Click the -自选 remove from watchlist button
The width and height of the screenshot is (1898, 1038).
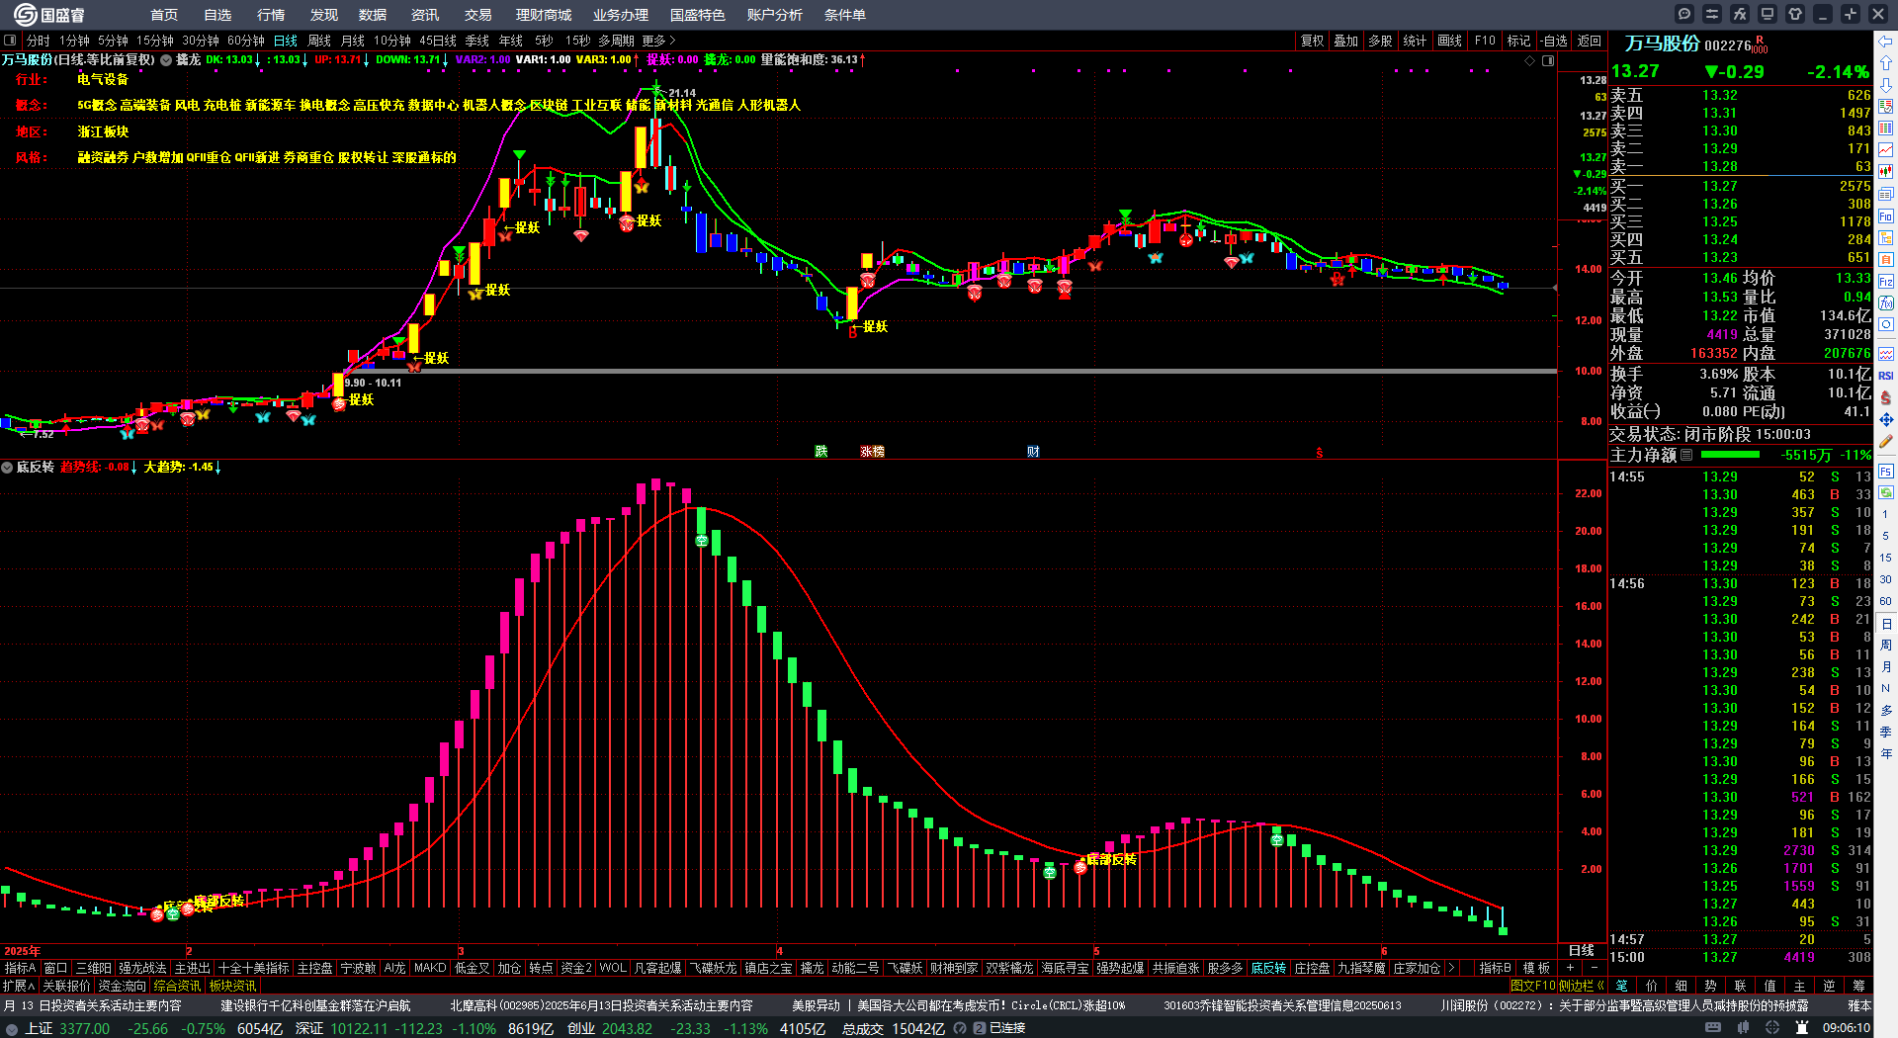pyautogui.click(x=1554, y=41)
